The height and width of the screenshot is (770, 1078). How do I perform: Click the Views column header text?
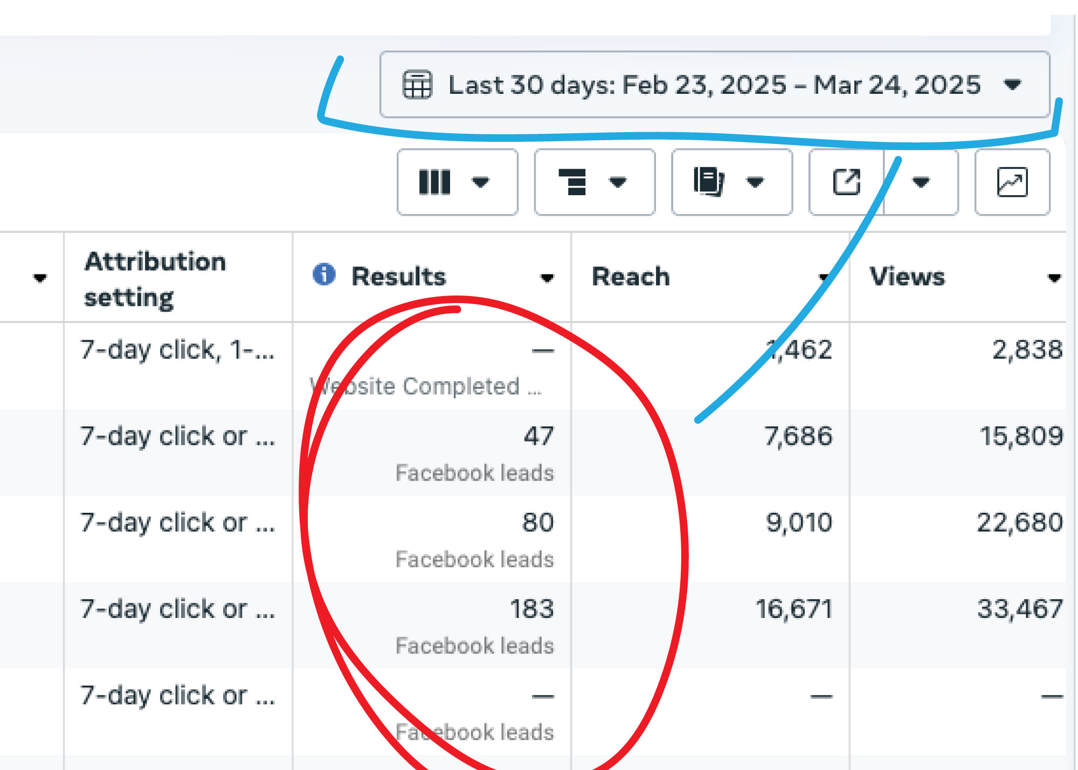click(x=907, y=277)
